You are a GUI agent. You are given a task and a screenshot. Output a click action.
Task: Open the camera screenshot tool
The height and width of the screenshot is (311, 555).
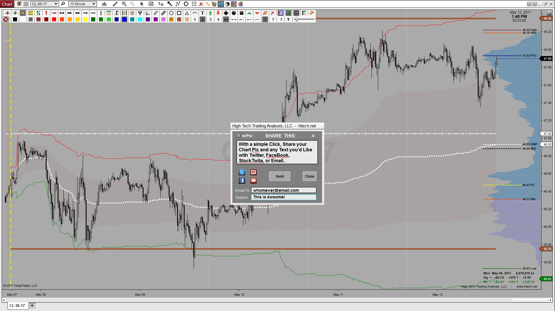19,4
